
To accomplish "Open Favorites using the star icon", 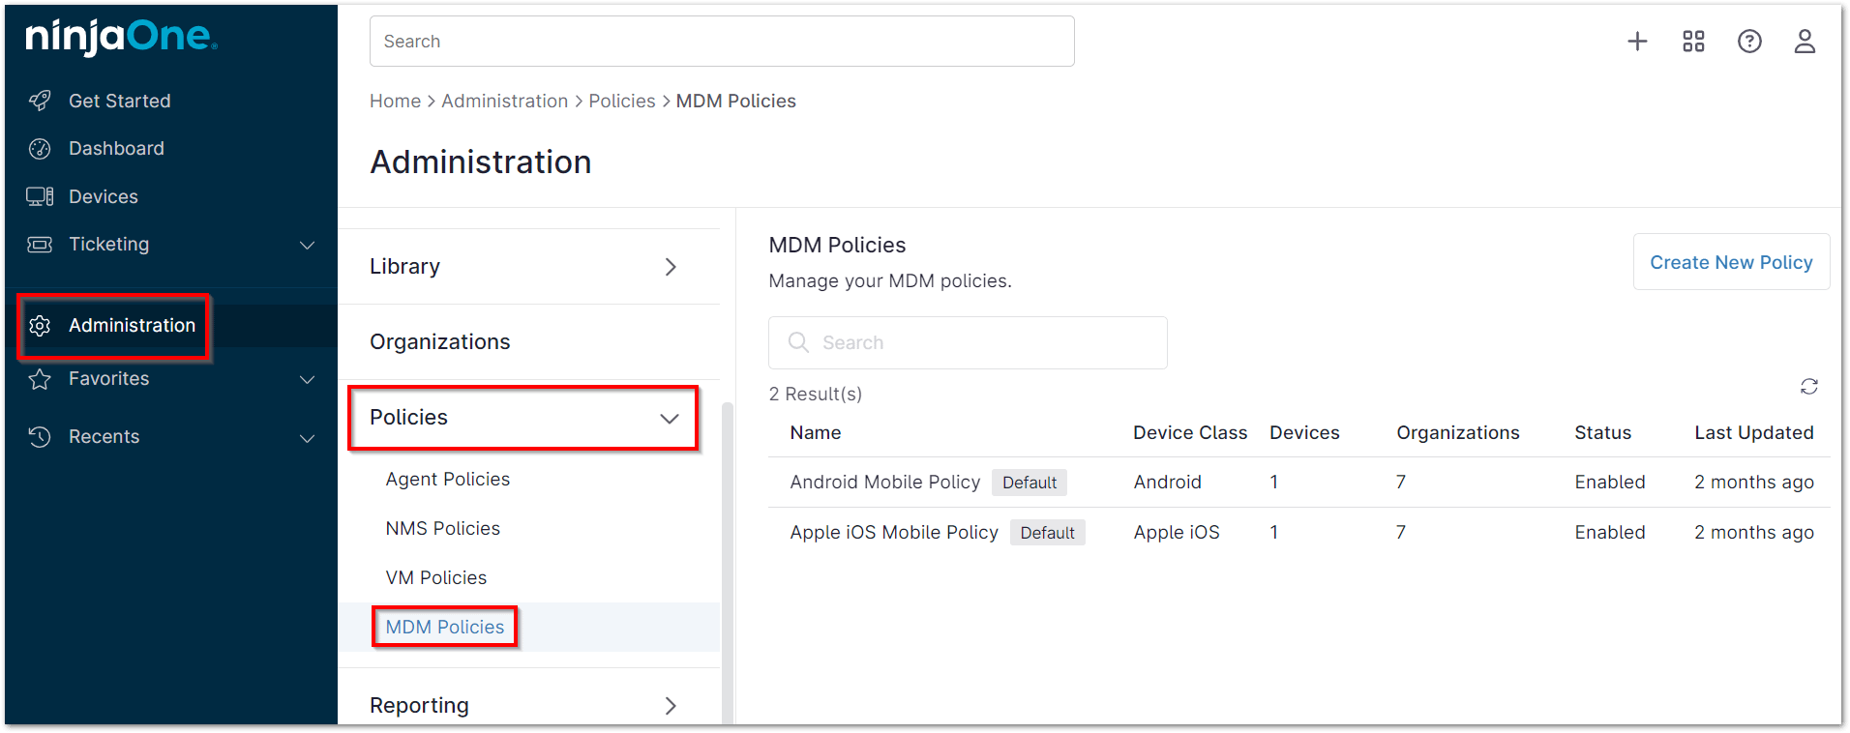I will (39, 378).
